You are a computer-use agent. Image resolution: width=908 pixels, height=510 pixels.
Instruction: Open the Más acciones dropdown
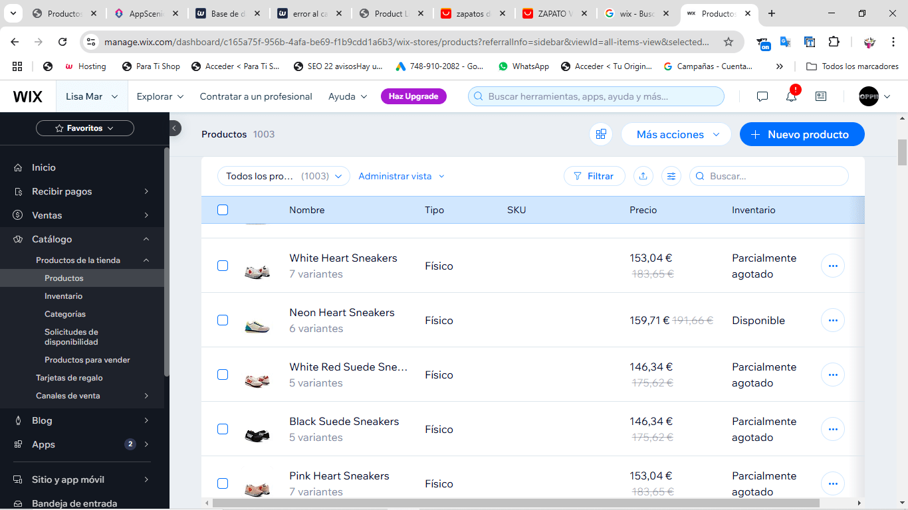click(x=676, y=134)
